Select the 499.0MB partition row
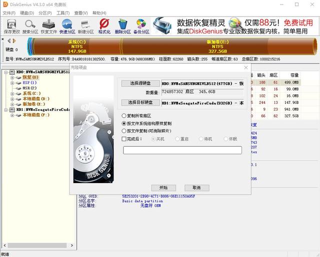320x257 pixels. [275, 82]
